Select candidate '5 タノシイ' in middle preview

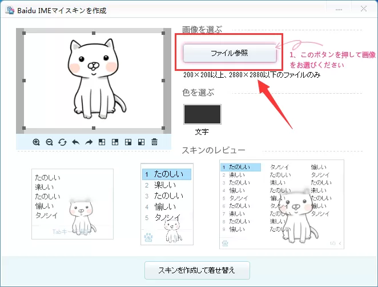pos(167,218)
